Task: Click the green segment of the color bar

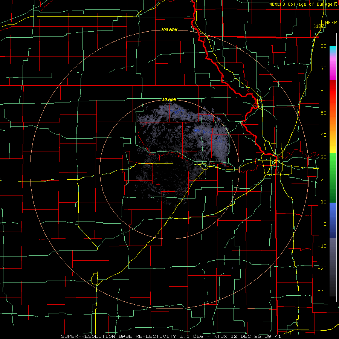Action: 333,178
